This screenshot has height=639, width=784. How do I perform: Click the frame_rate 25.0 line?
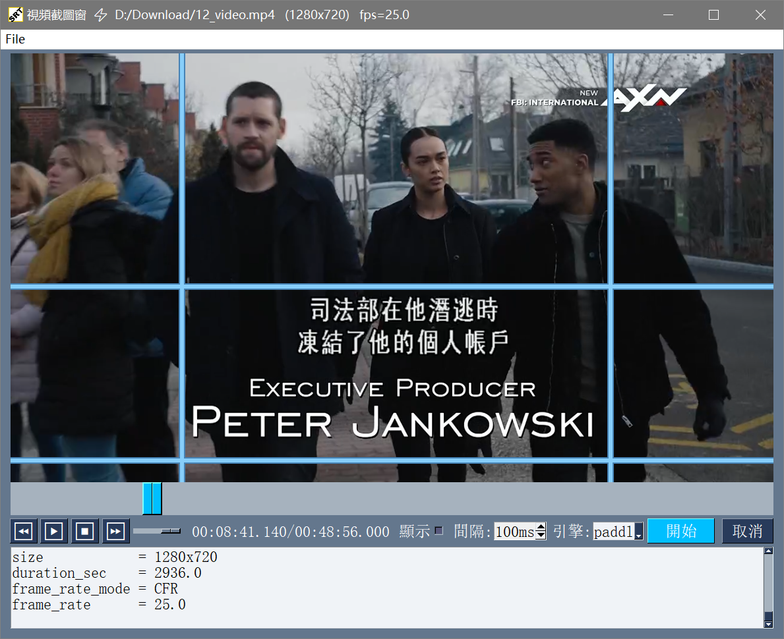click(x=99, y=605)
